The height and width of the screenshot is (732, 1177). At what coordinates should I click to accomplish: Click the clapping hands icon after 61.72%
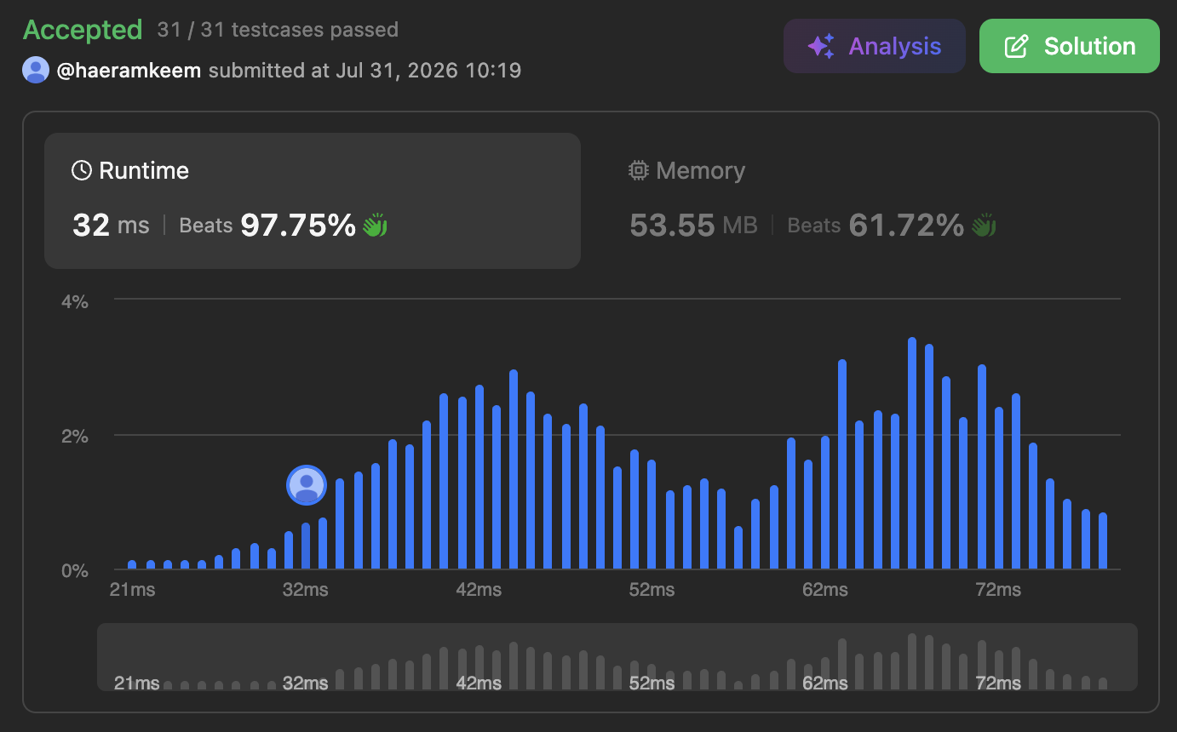[985, 226]
